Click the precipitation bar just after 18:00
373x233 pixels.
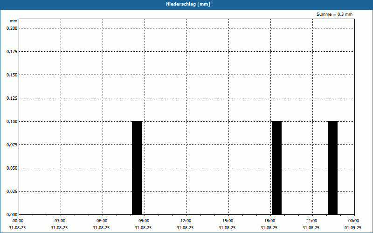pyautogui.click(x=276, y=168)
